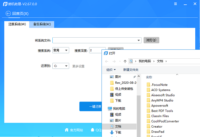Select the Best PDF Tools folder
The image size is (200, 137).
pos(160,111)
